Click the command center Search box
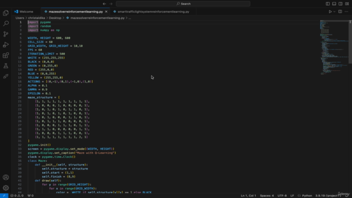352x198 pixels. [x=183, y=4]
